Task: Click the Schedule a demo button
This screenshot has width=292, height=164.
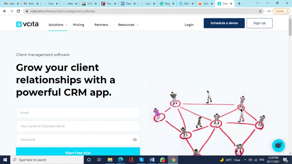Action: point(224,23)
